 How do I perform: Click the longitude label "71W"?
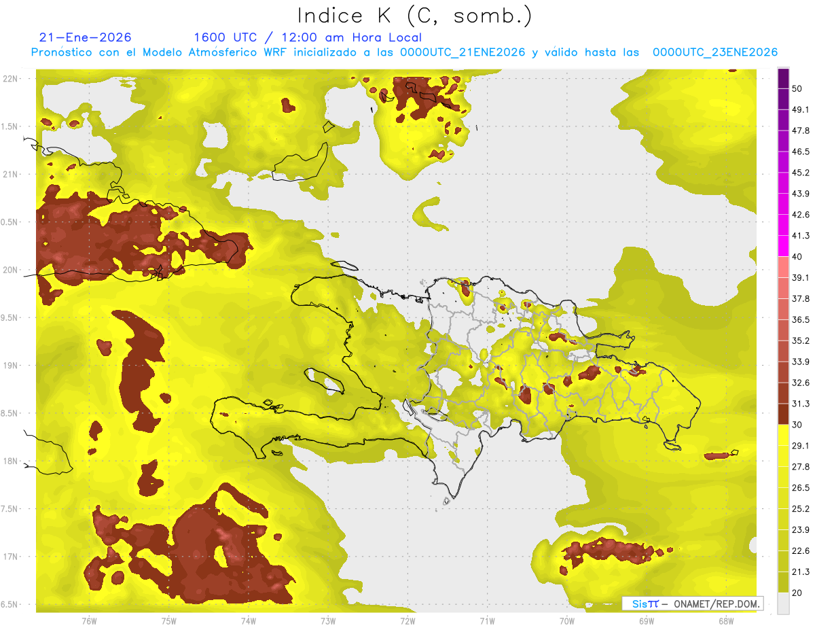click(487, 621)
